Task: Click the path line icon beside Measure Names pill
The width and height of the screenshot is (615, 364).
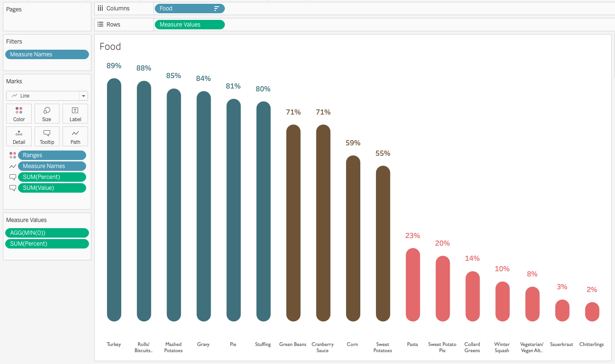Action: (13, 166)
